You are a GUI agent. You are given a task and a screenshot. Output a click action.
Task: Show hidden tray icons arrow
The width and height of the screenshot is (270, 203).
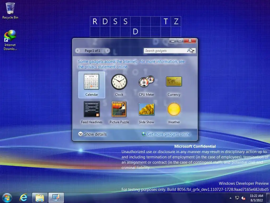[230, 198]
